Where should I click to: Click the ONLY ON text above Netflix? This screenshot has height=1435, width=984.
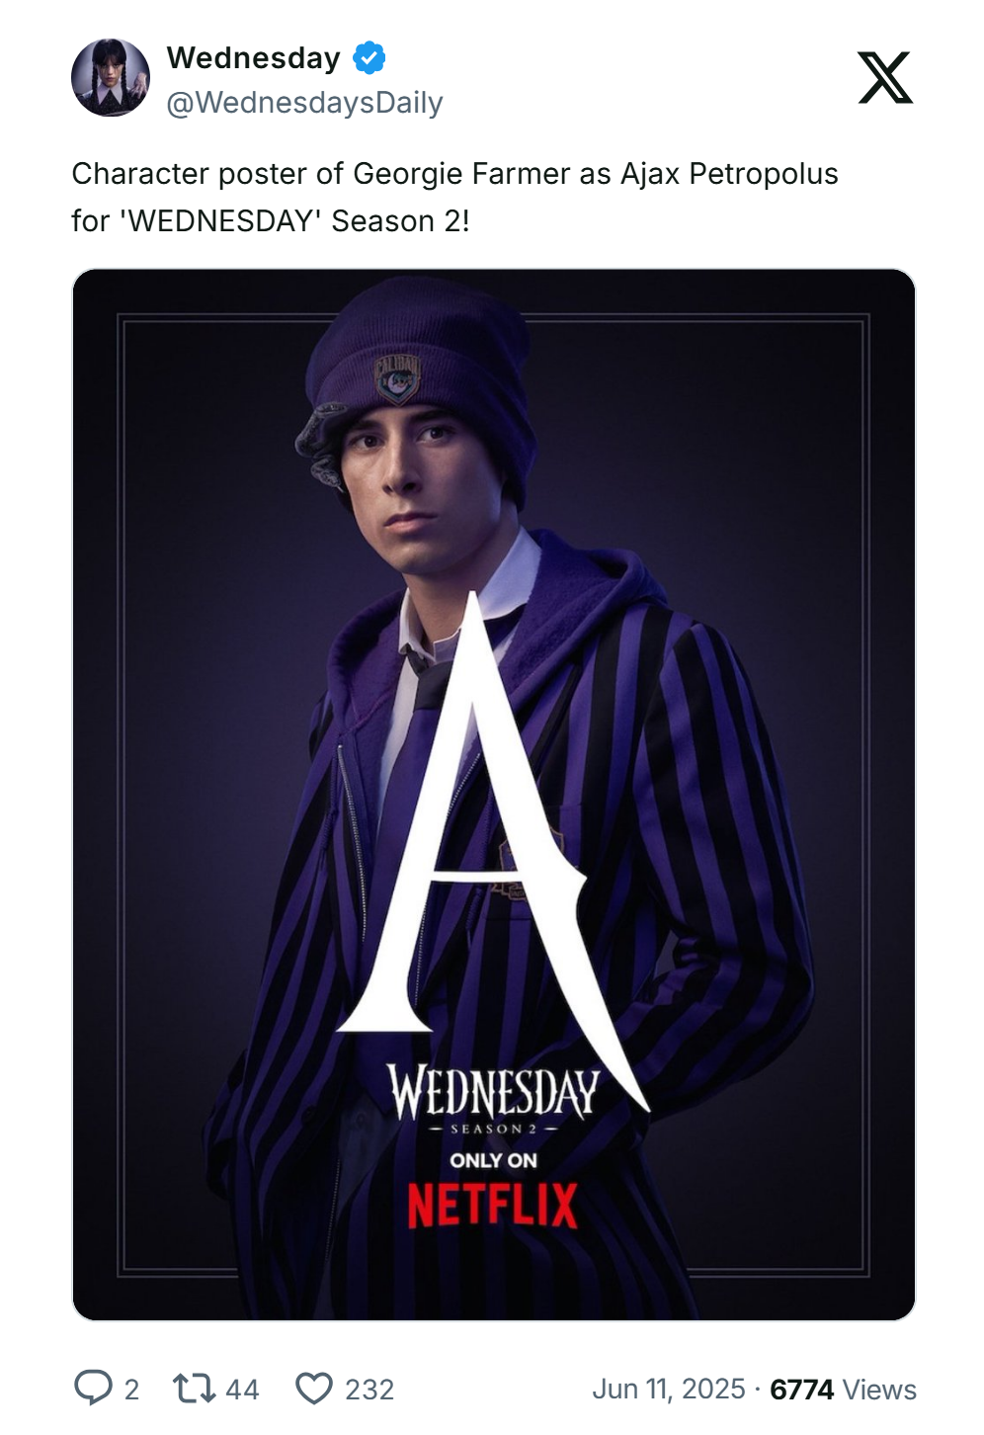(x=493, y=1160)
